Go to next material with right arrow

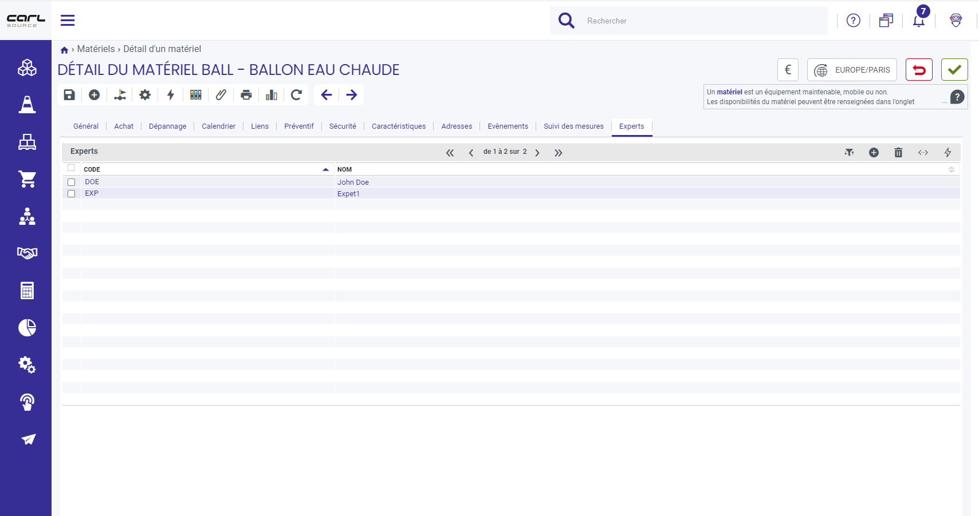coord(352,95)
